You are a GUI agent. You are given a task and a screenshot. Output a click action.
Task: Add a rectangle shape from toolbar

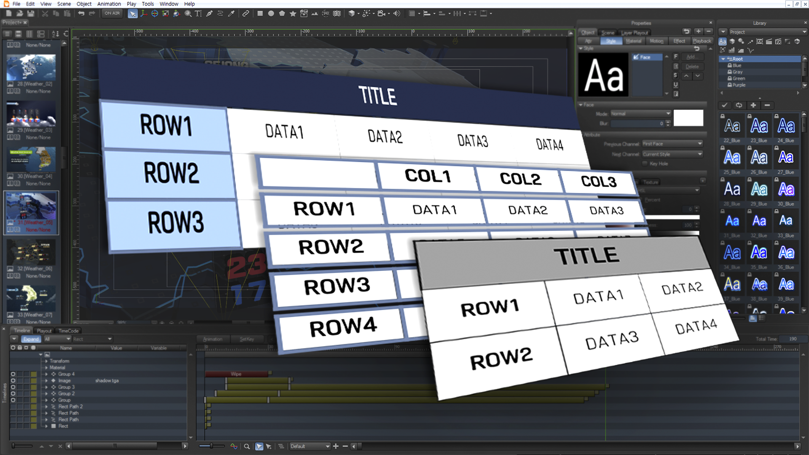coord(260,13)
